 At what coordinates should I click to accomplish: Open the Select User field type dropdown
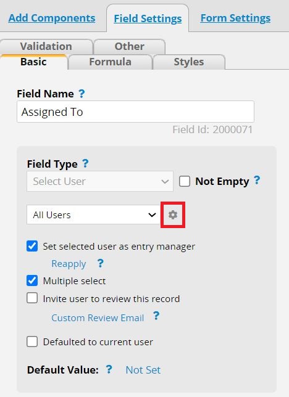[x=100, y=181]
